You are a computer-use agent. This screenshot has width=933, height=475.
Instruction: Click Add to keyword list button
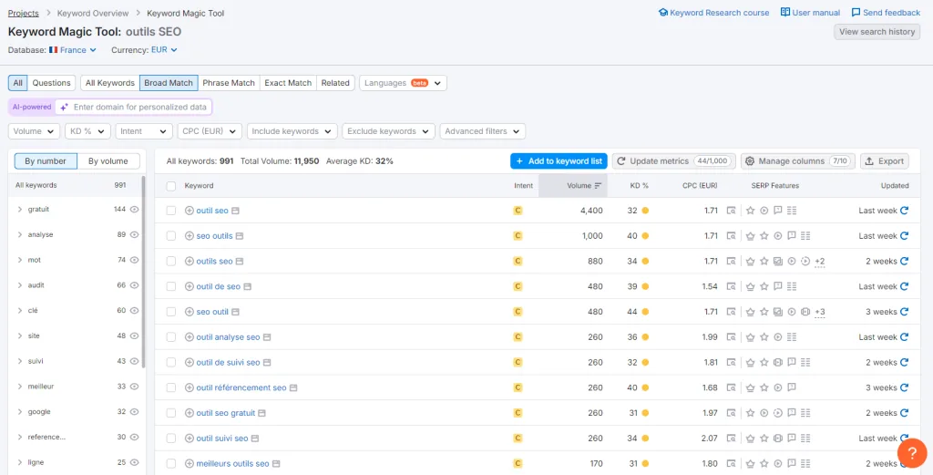(559, 160)
